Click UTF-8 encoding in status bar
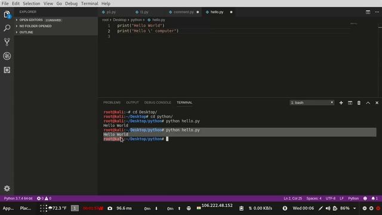The image size is (382, 215). pos(330,198)
